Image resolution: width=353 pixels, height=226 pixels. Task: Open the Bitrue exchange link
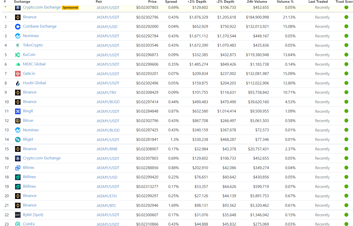click(x=28, y=121)
